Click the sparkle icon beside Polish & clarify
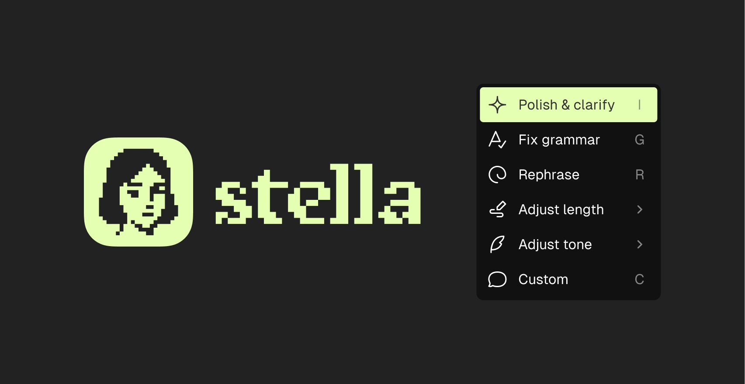Viewport: 745px width, 384px height. coord(497,105)
